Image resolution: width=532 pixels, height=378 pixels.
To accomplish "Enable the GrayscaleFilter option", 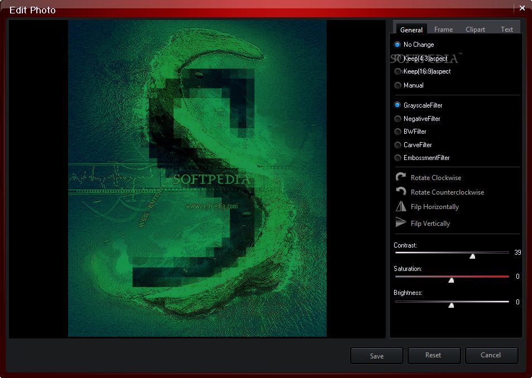I will [418, 105].
